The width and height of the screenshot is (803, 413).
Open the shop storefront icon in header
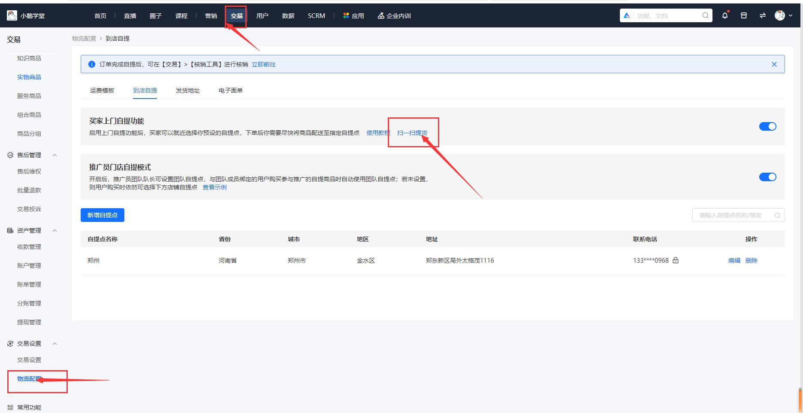click(x=744, y=15)
